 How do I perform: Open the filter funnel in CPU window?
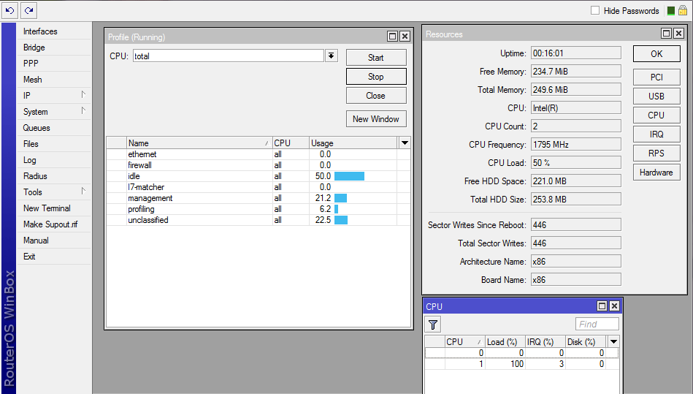(433, 325)
